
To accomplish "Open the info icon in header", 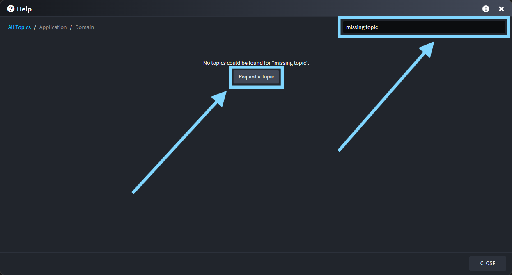I will (486, 9).
